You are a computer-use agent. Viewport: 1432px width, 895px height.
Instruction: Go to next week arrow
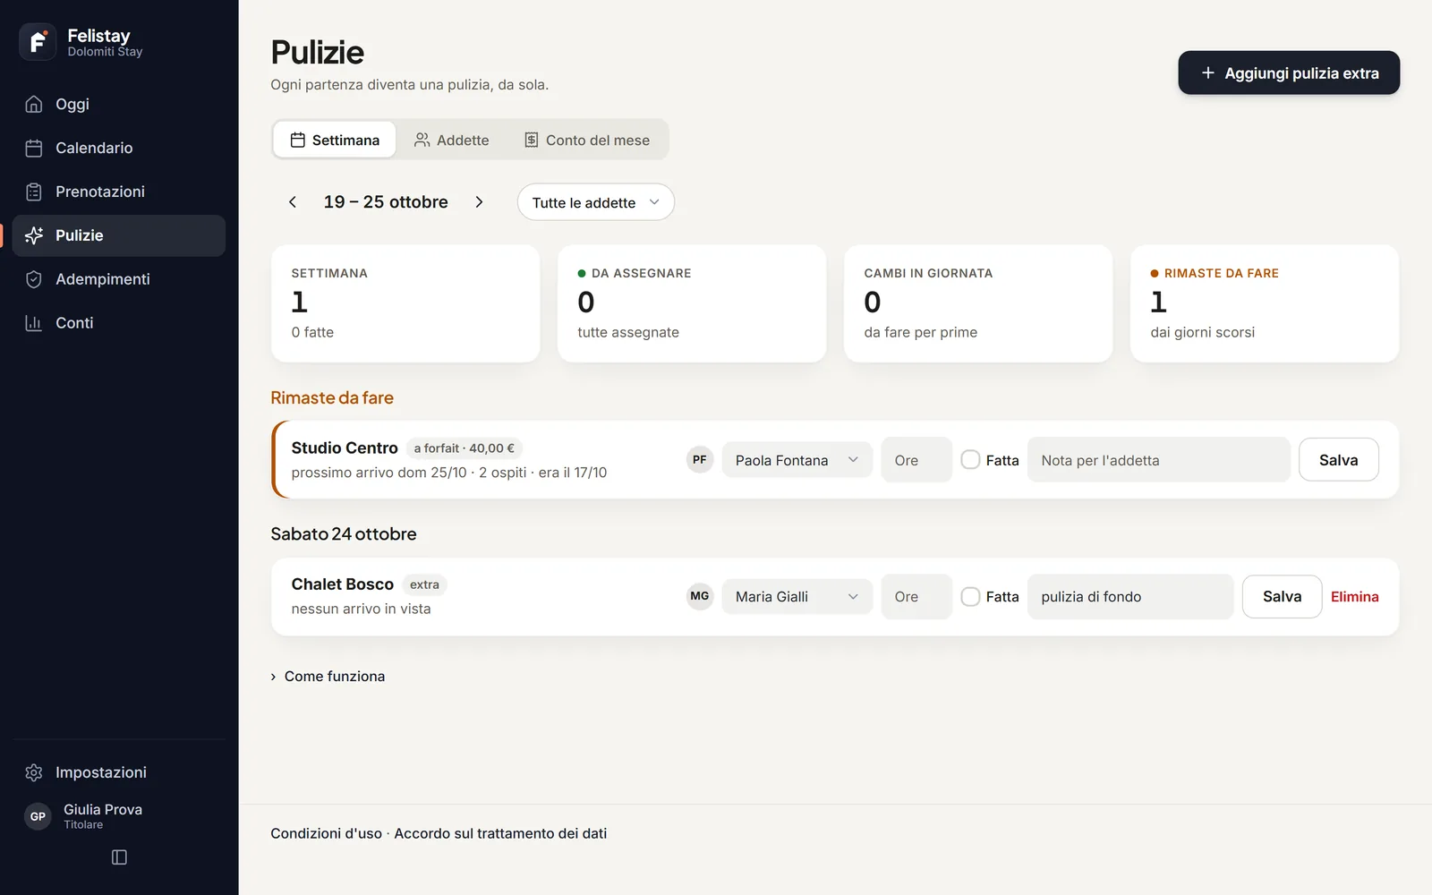(x=479, y=202)
